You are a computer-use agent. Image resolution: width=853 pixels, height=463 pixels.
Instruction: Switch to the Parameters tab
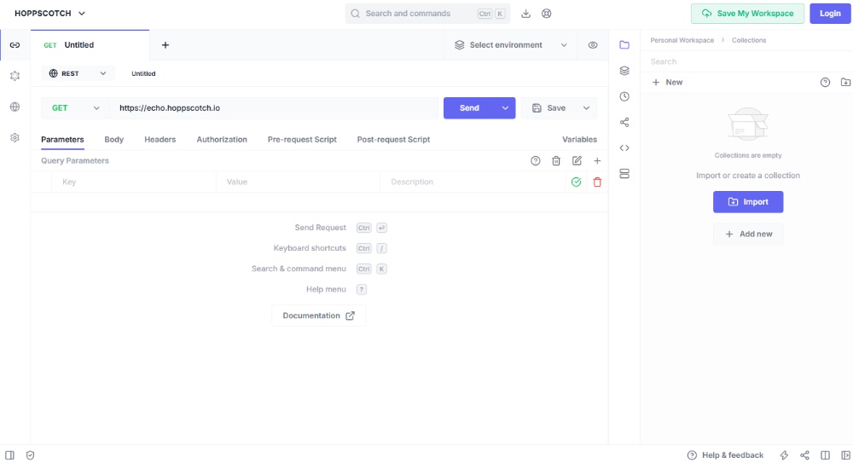(62, 139)
